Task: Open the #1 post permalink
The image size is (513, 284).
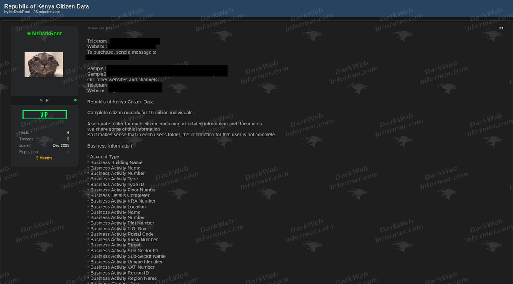Action: [501, 28]
